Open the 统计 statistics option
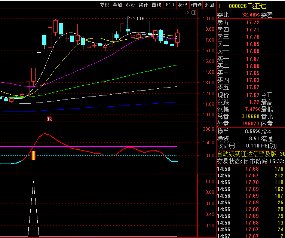The height and width of the screenshot is (238, 285). click(143, 5)
